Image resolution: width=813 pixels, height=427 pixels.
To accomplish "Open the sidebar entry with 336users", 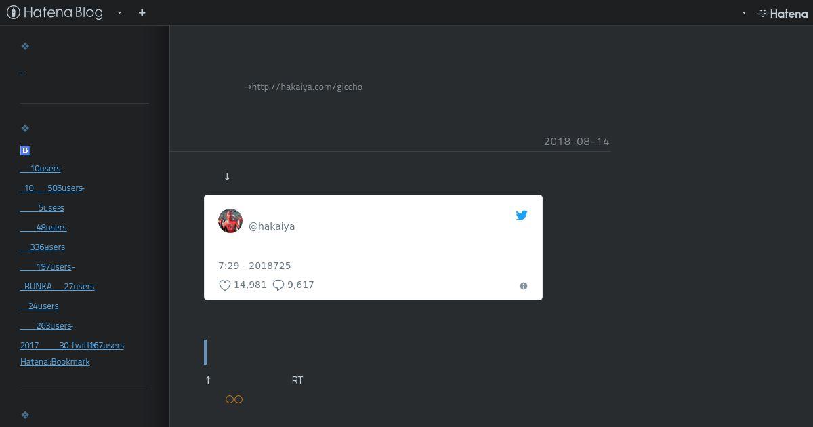I will (43, 247).
